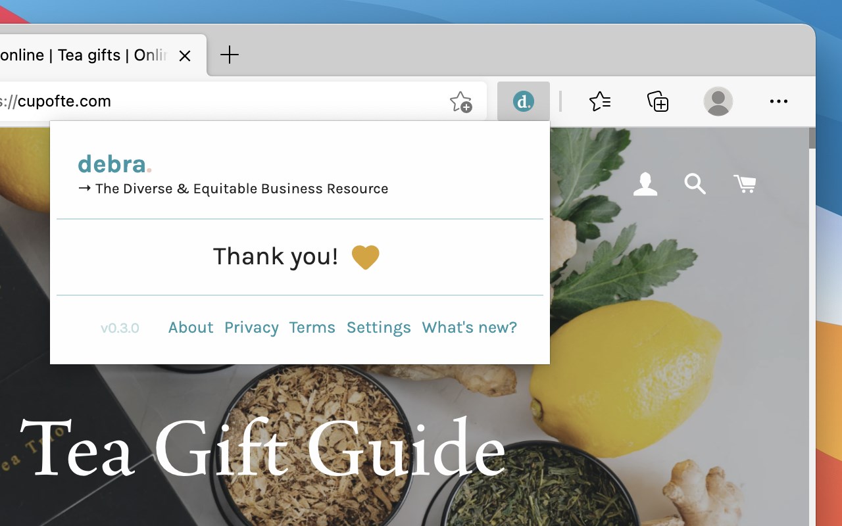Add this page to favorites star
Viewport: 842px width, 526px height.
(x=460, y=102)
